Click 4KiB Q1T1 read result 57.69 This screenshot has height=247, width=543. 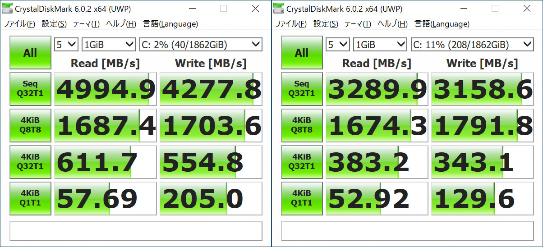pyautogui.click(x=106, y=199)
